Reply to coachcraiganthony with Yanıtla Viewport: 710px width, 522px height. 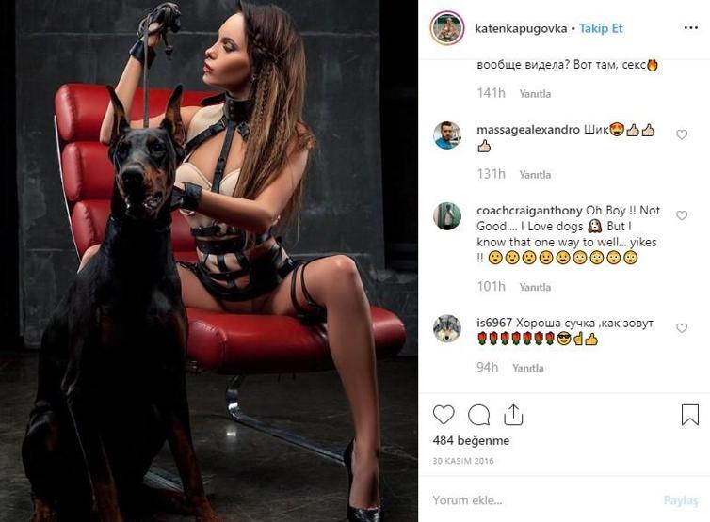point(535,287)
